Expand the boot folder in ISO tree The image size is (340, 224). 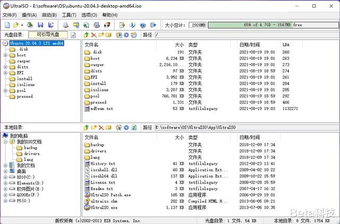pos(5,55)
